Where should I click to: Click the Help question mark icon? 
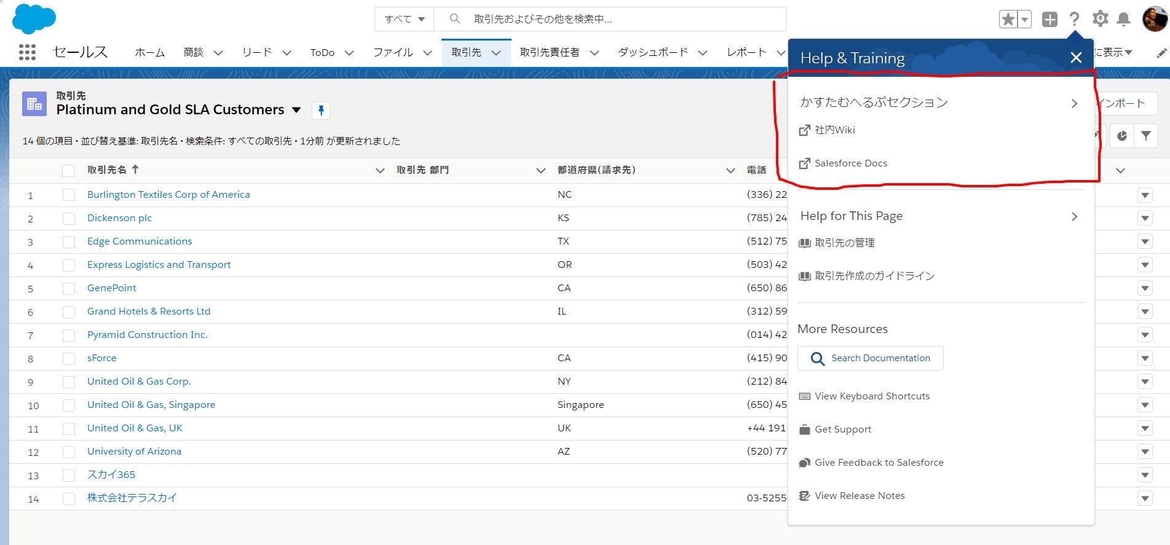tap(1074, 19)
